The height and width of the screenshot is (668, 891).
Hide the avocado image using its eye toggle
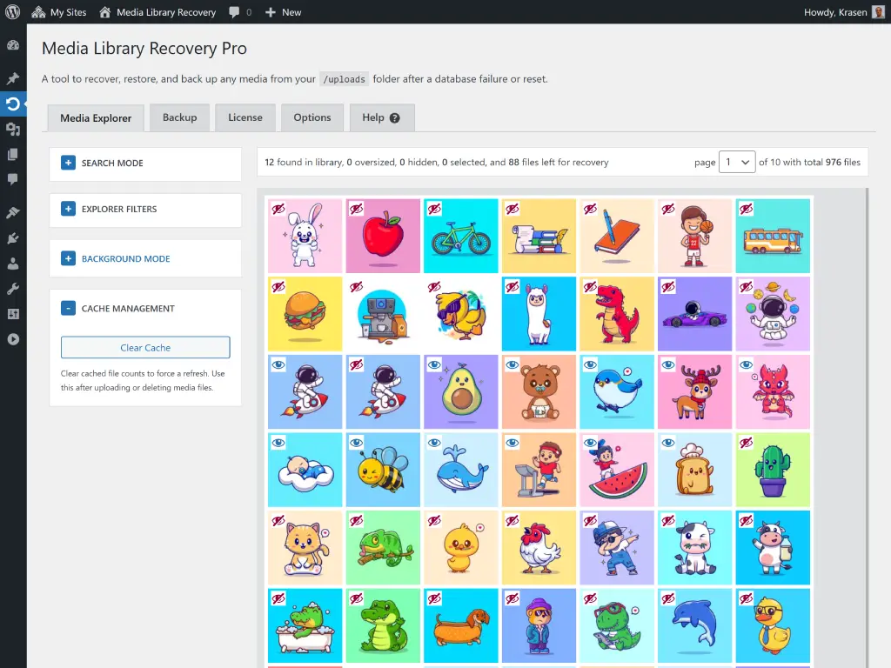tap(434, 364)
